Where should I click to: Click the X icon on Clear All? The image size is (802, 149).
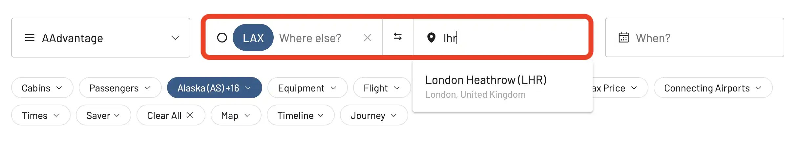(190, 115)
